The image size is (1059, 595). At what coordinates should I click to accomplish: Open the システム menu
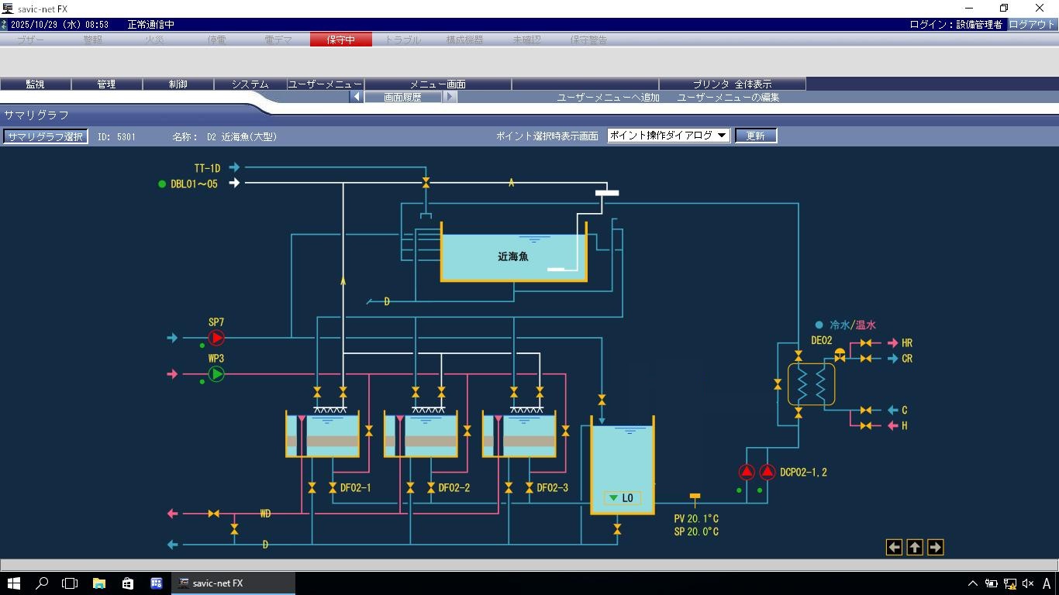coord(250,84)
